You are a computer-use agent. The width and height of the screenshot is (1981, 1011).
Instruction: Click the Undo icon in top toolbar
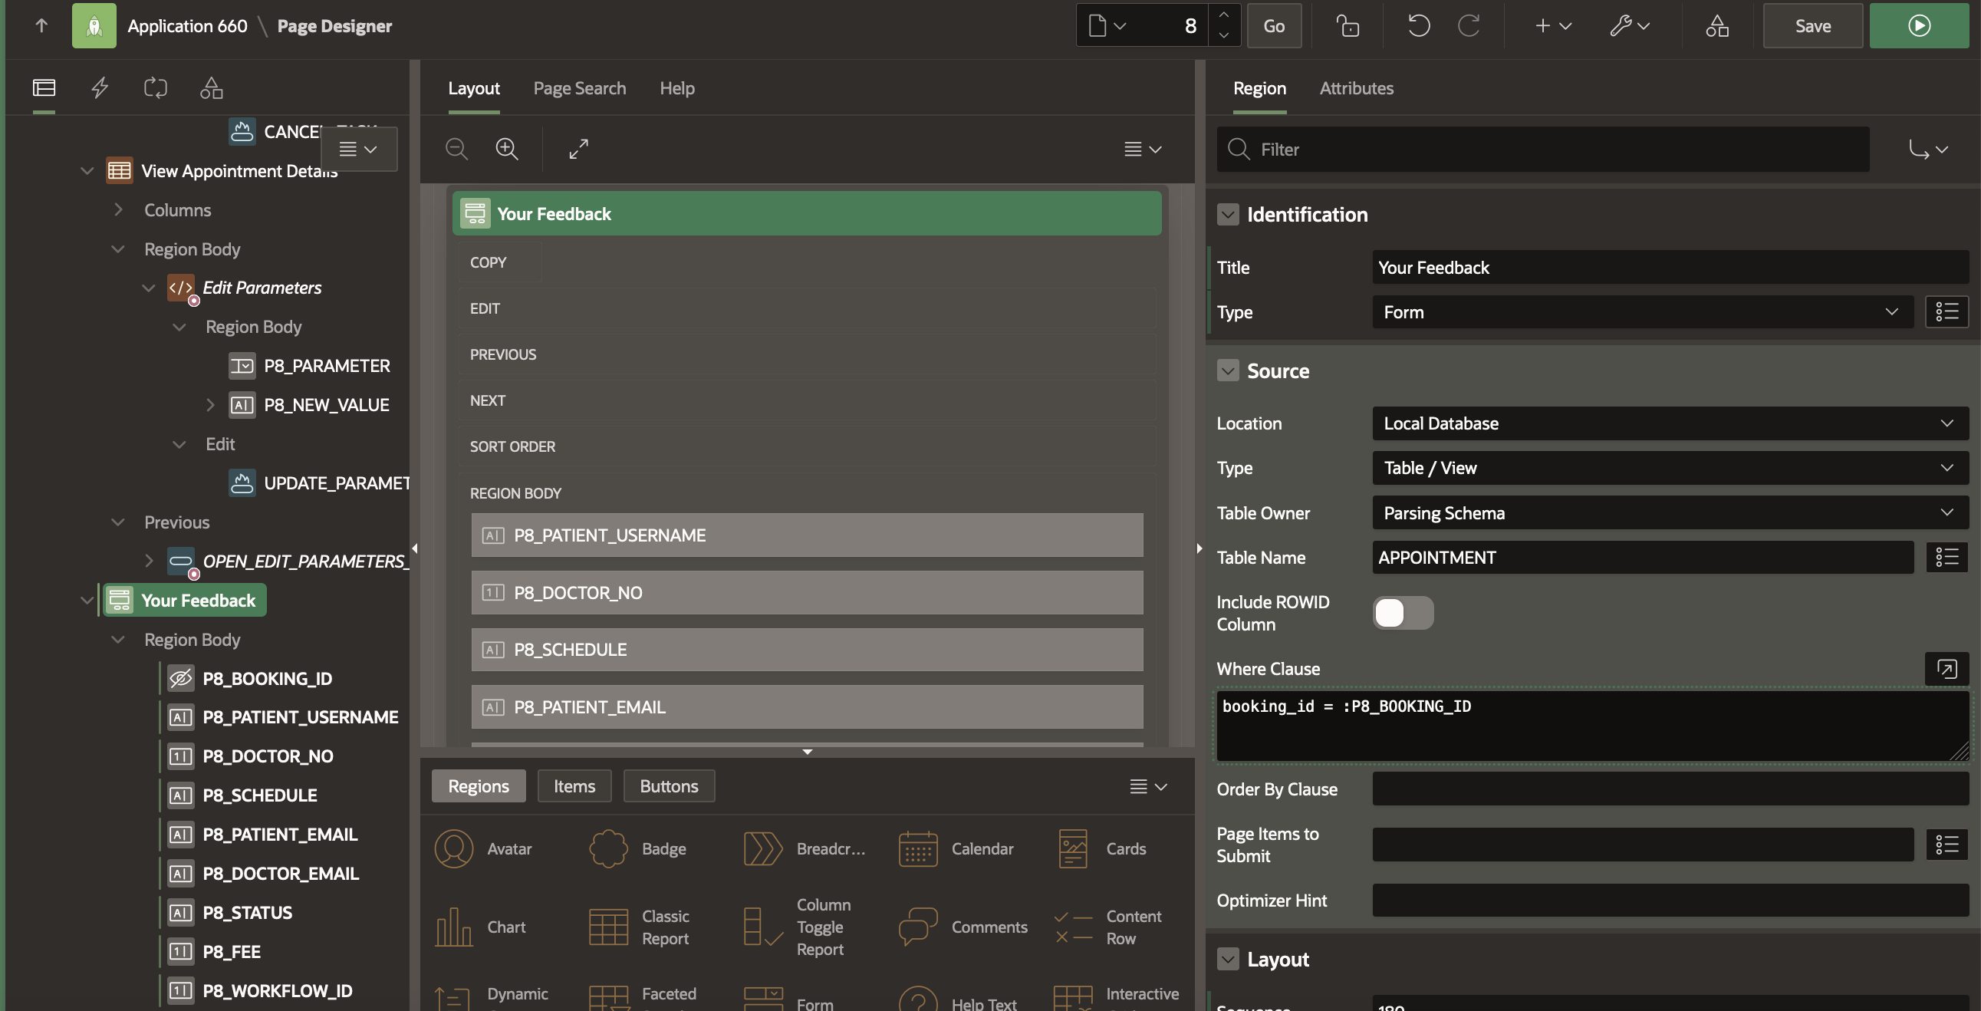point(1418,25)
